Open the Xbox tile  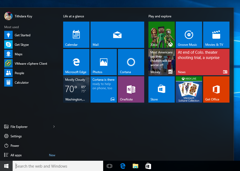click(x=162, y=35)
